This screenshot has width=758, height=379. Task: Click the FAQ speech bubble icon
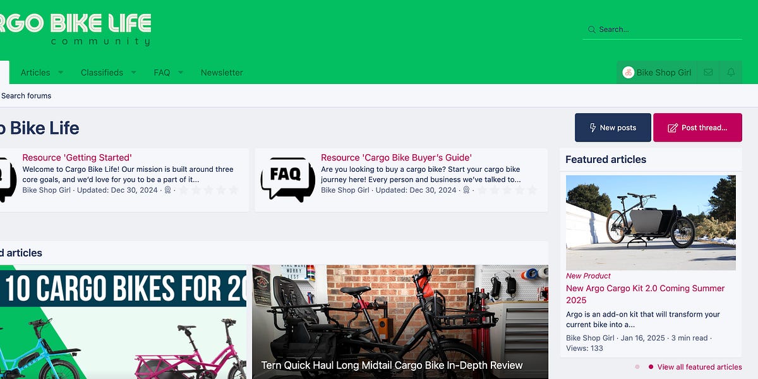[x=287, y=179]
